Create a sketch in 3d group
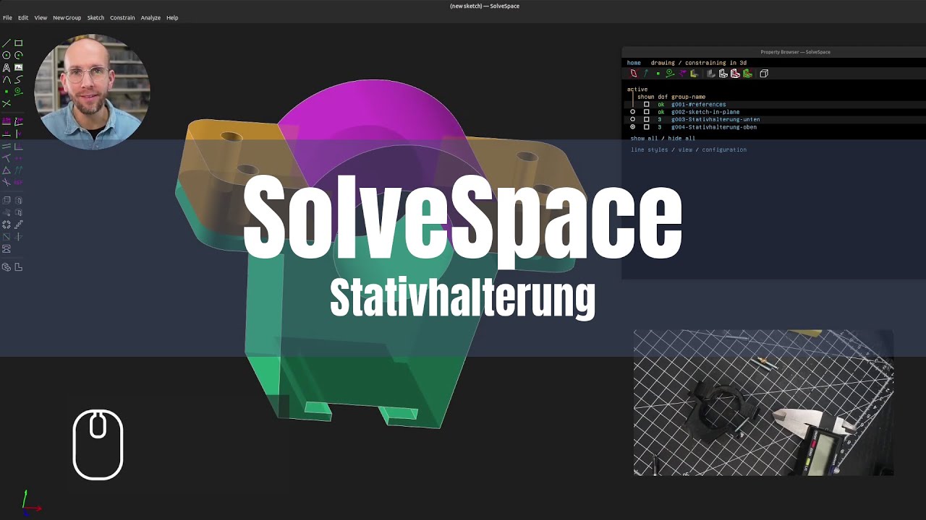The height and width of the screenshot is (520, 926). [x=19, y=237]
